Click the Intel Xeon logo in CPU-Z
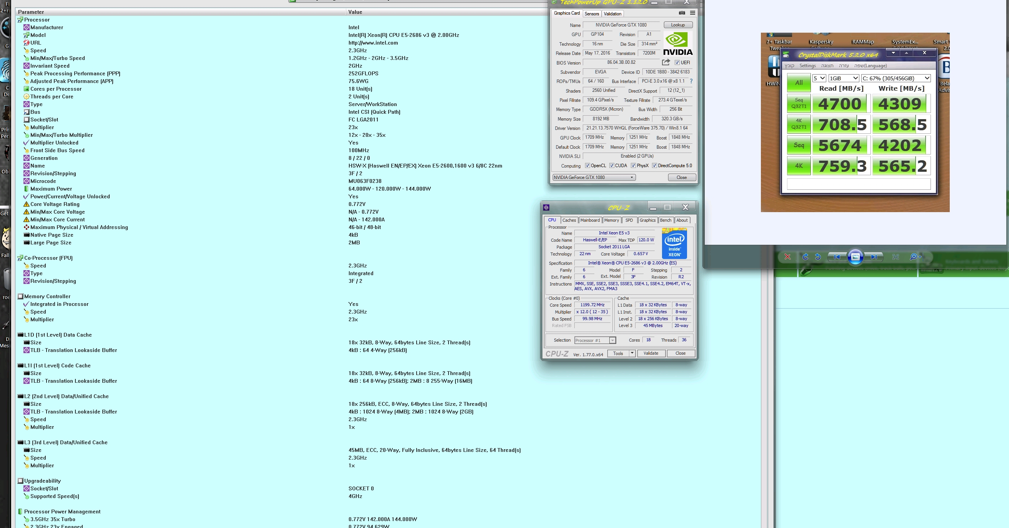Viewport: 1009px width, 528px height. [674, 243]
